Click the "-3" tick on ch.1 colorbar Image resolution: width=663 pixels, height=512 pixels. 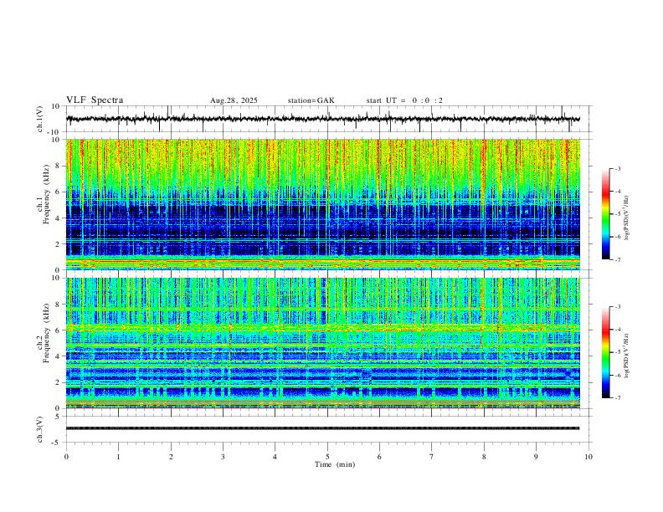(x=617, y=168)
